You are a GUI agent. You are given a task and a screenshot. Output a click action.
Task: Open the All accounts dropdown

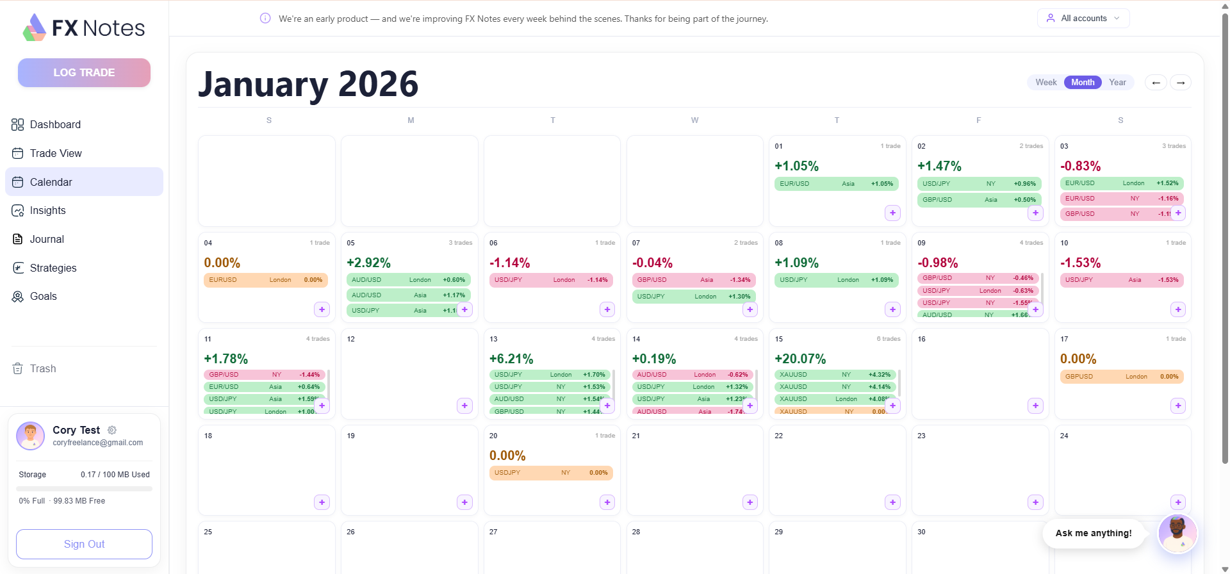pyautogui.click(x=1083, y=18)
